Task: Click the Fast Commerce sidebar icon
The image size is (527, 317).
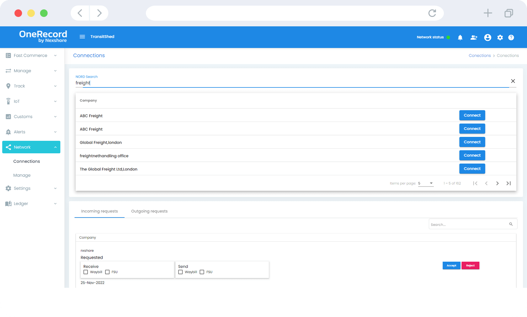Action: tap(8, 55)
